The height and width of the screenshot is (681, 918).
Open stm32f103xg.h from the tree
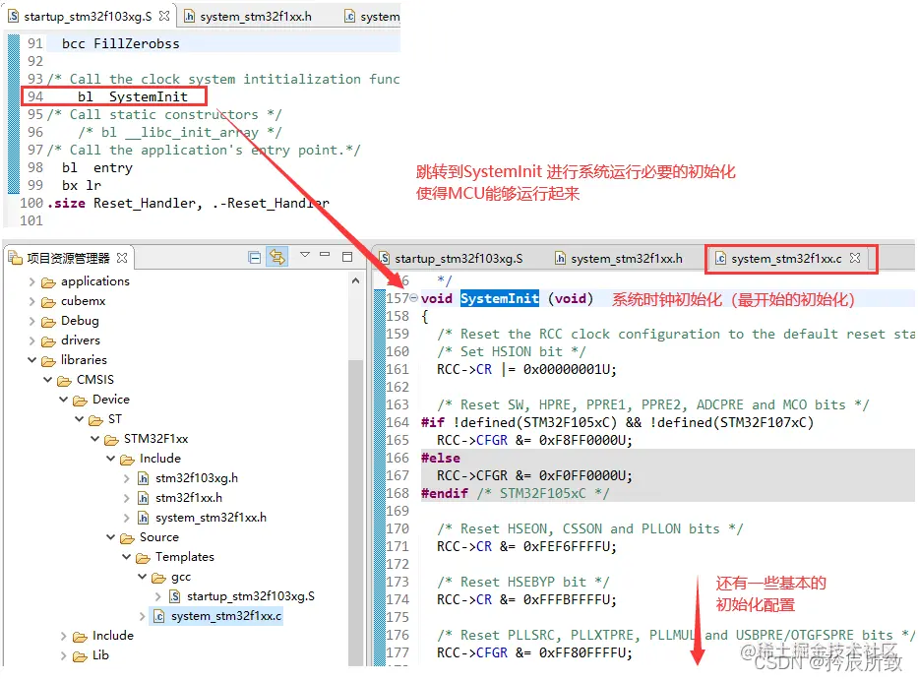(197, 478)
